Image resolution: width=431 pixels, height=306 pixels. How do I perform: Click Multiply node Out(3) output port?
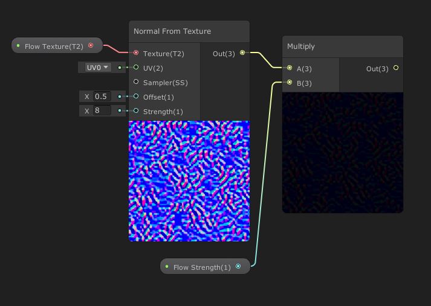pos(396,68)
